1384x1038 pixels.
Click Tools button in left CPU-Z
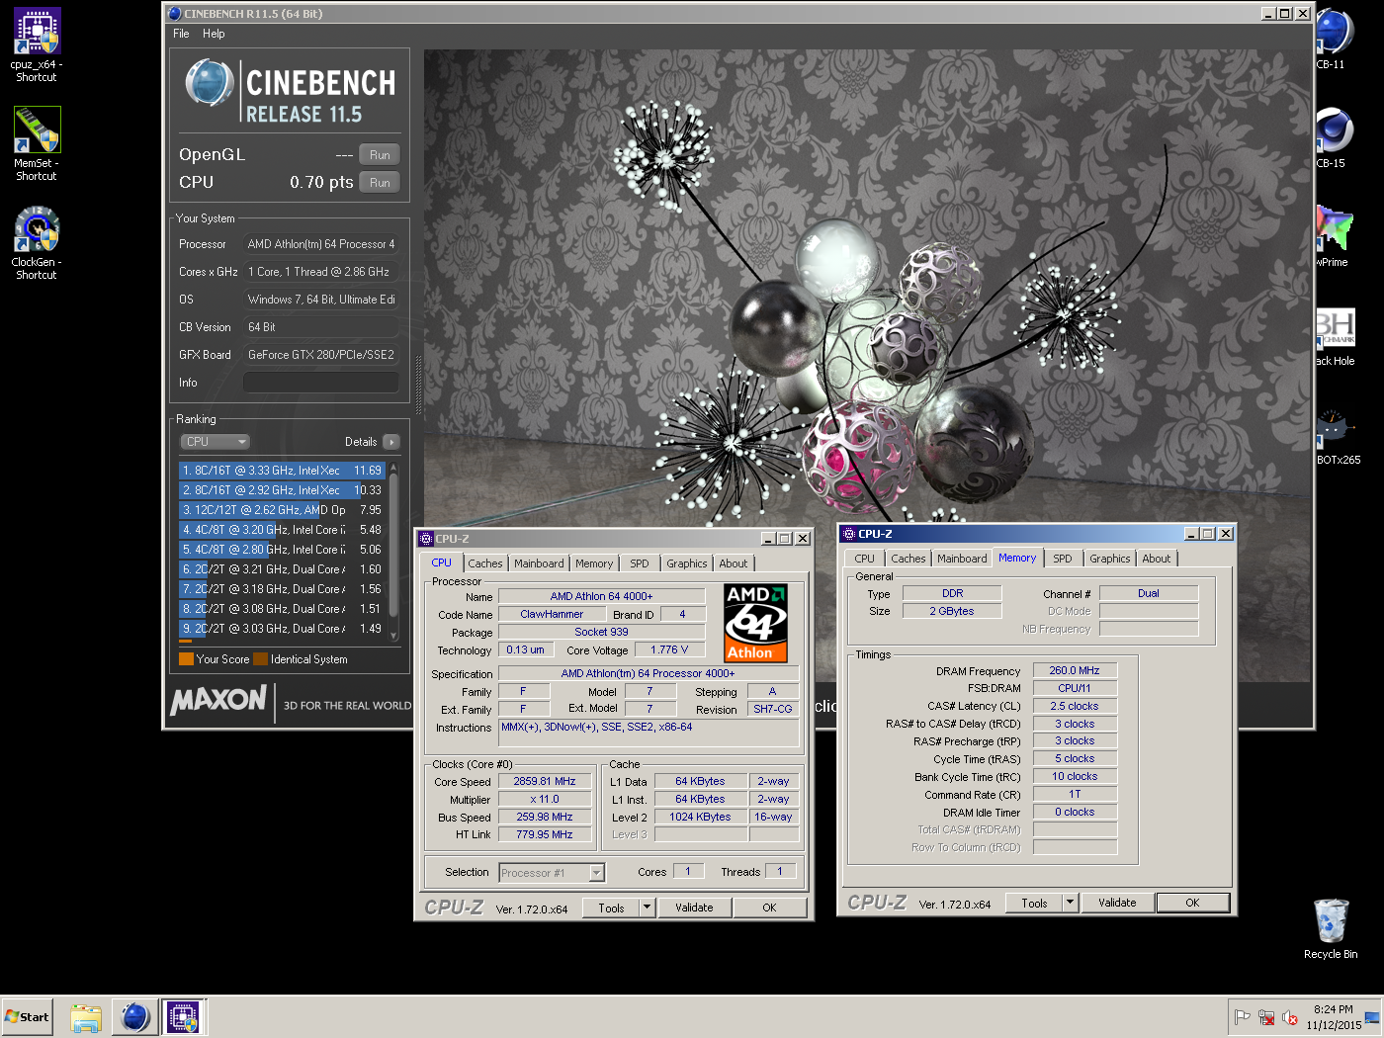[x=611, y=908]
